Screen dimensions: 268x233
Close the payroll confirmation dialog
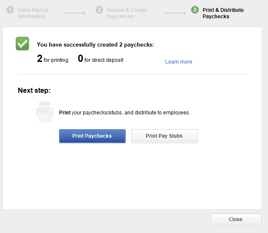pyautogui.click(x=236, y=219)
